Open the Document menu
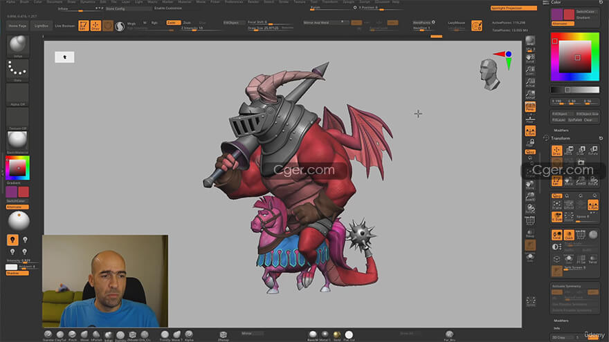 coord(55,2)
